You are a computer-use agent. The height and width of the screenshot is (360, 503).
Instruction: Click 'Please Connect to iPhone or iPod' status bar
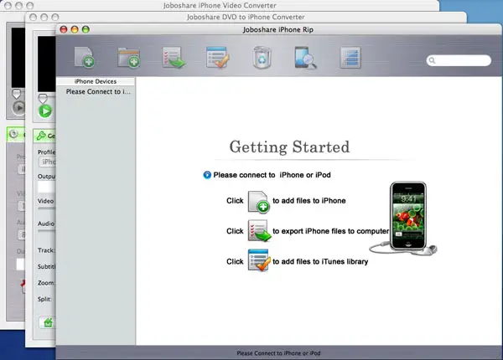[x=278, y=353]
